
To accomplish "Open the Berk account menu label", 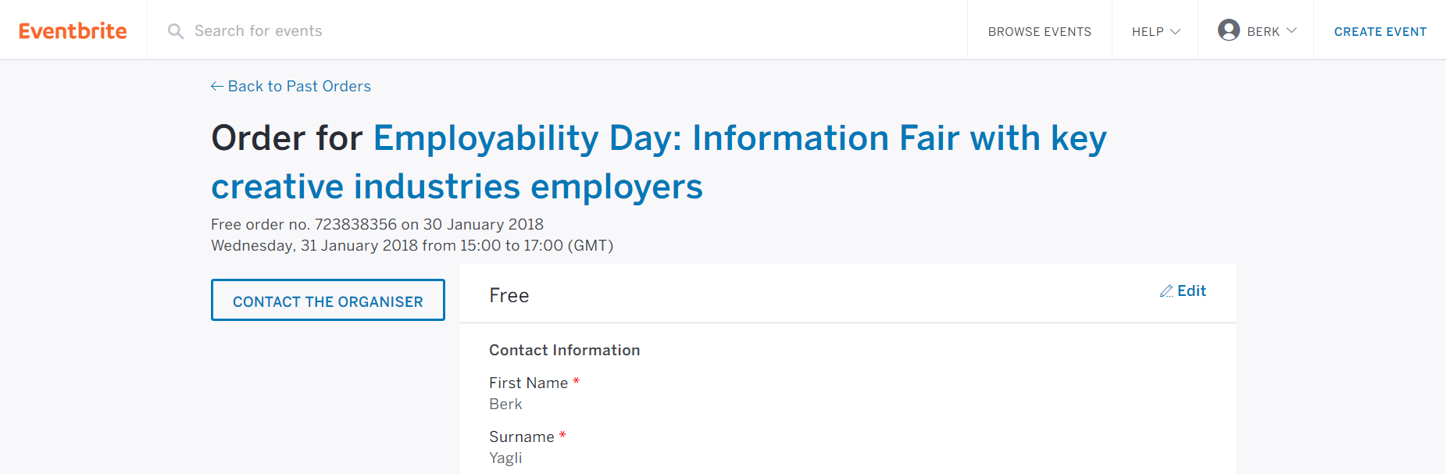I will [1262, 32].
